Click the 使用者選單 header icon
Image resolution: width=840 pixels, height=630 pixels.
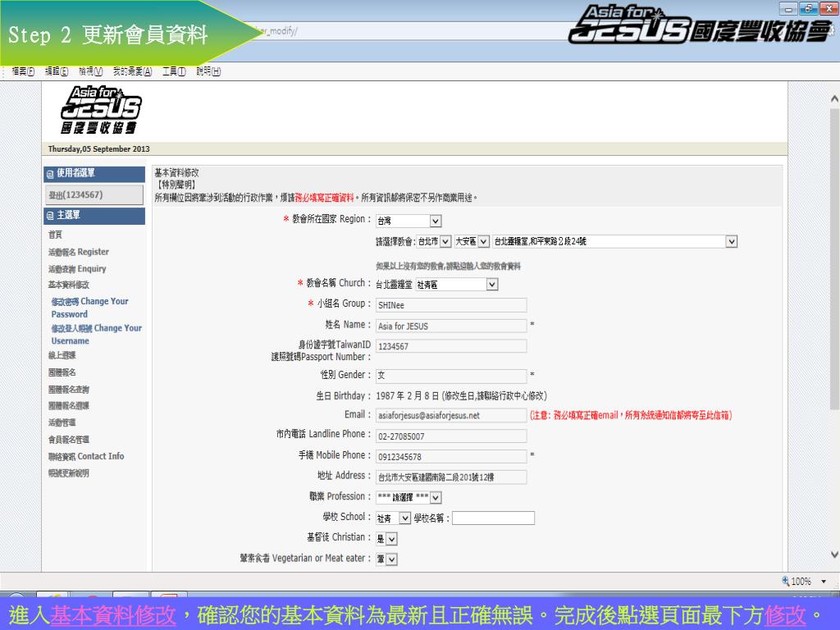(x=50, y=174)
